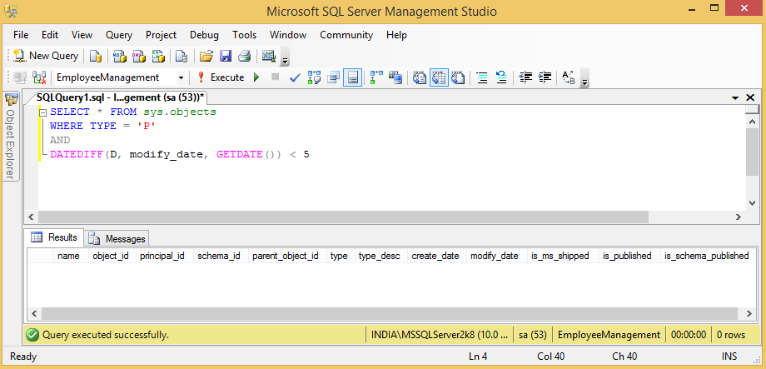Click the Increase Indent icon
766x369 pixels.
tap(545, 77)
